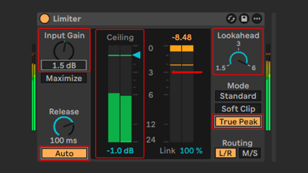308x173 pixels.
Task: Open the device options ellipsis icon
Action: (x=257, y=19)
